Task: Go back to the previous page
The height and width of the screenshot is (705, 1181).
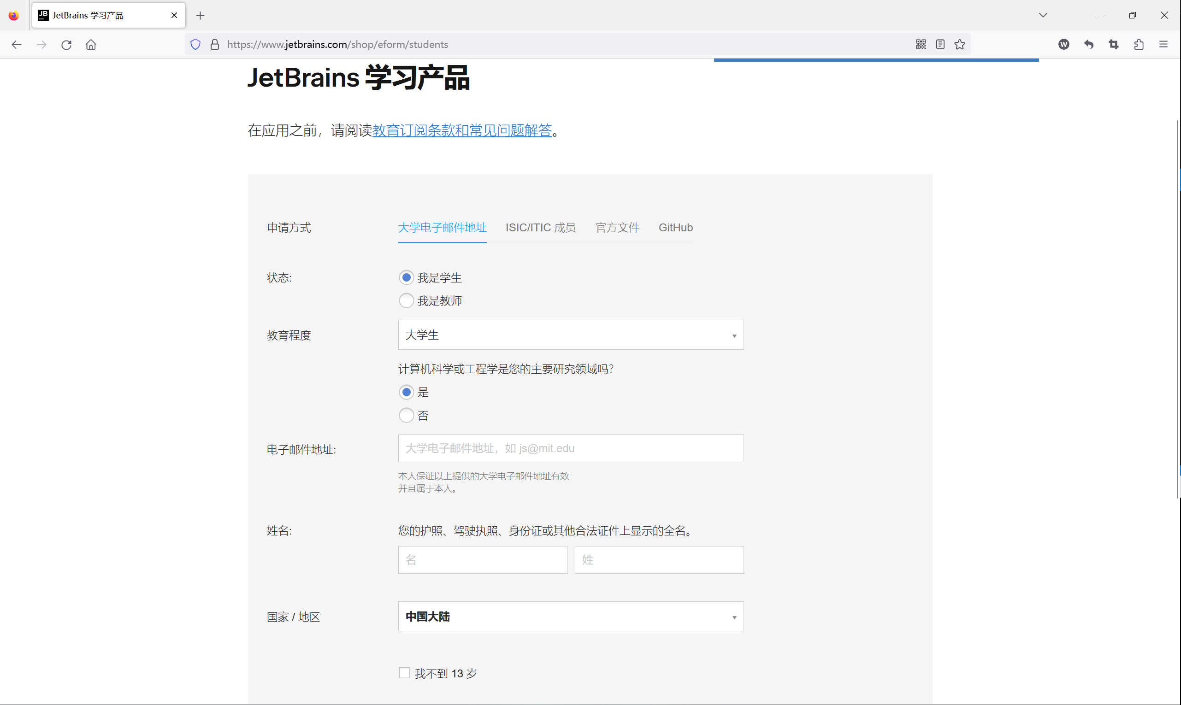Action: pos(17,45)
